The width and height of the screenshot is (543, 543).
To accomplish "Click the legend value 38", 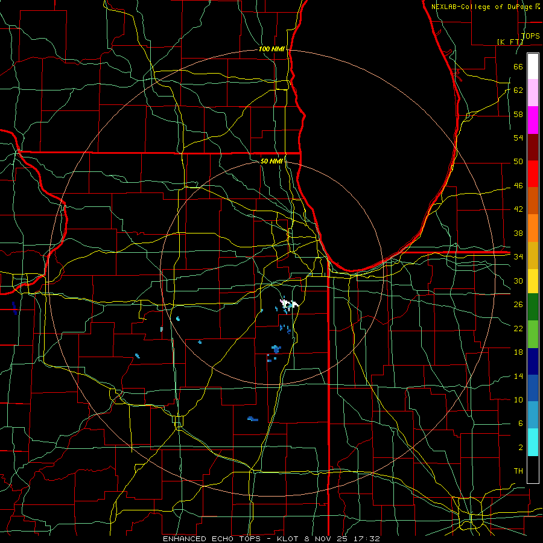I will click(518, 233).
